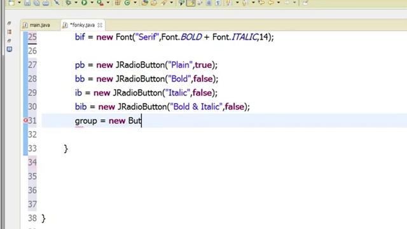The image size is (407, 229).
Task: Toggle Mark Occurrences highlighted toolbar button
Action: tap(191, 3)
